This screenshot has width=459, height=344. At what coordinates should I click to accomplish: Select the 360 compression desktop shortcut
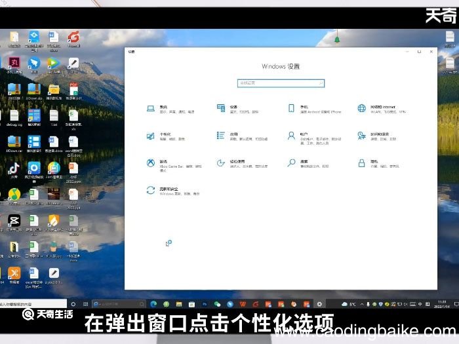pyautogui.click(x=14, y=91)
